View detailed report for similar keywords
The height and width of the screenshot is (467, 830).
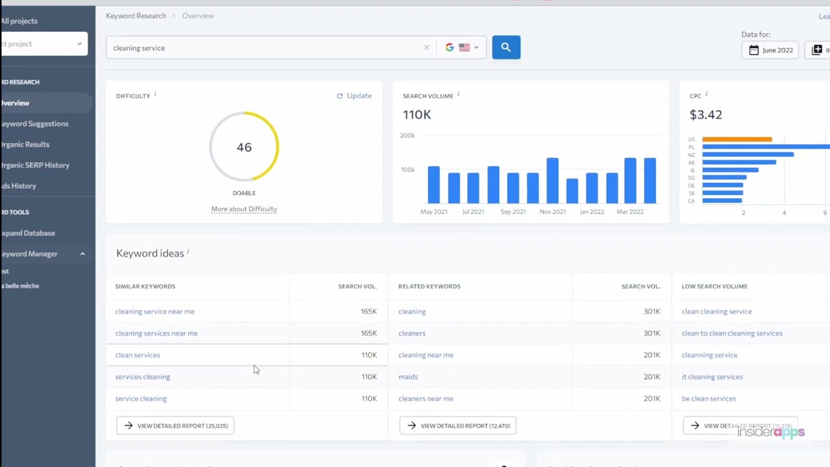coord(175,425)
